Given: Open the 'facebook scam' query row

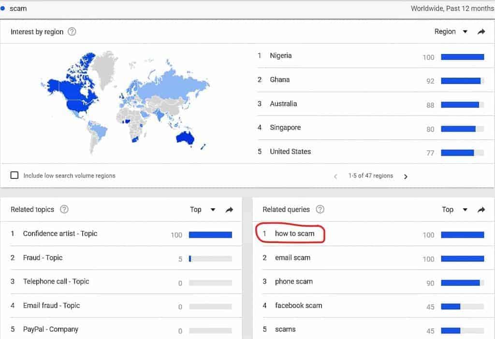Looking at the screenshot, I should (298, 305).
